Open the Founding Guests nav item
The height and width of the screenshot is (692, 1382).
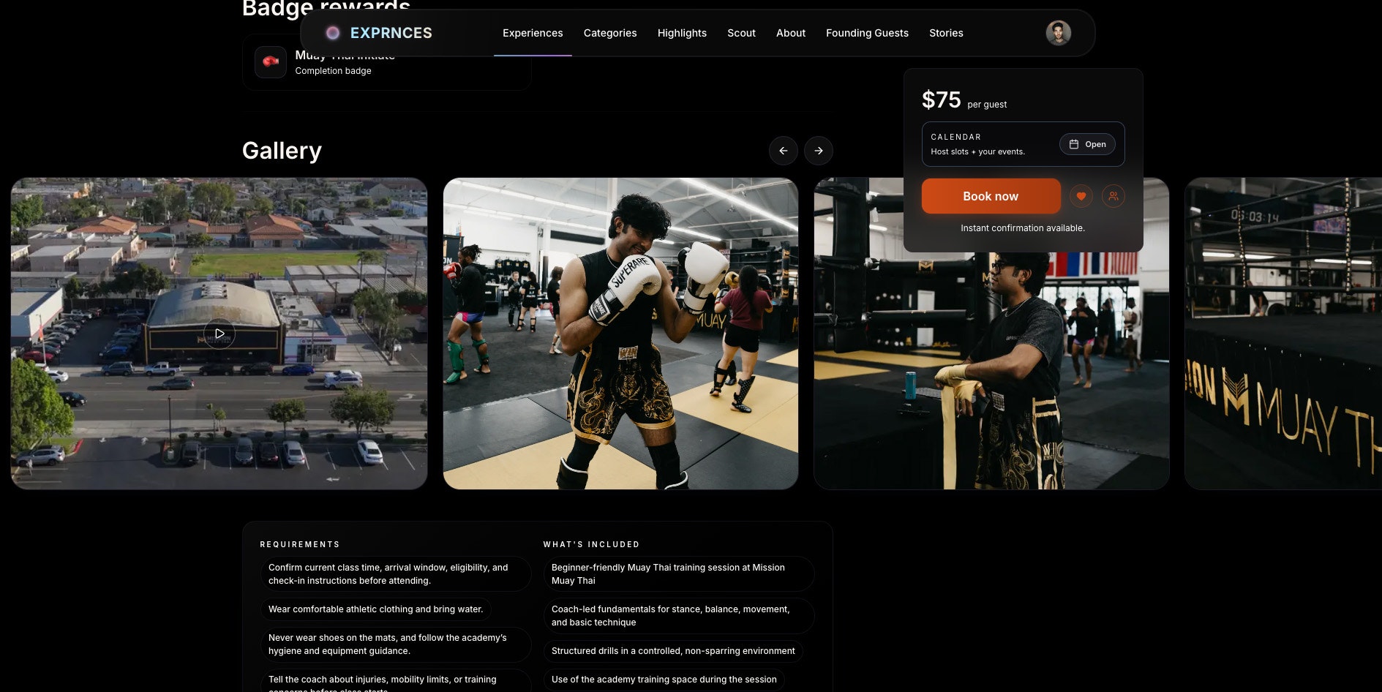[867, 33]
